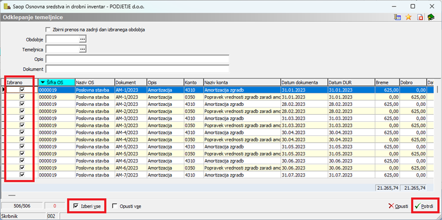The width and height of the screenshot is (442, 220).
Task: Open the Temeljnica lookup ellipsis button
Action: click(x=82, y=49)
